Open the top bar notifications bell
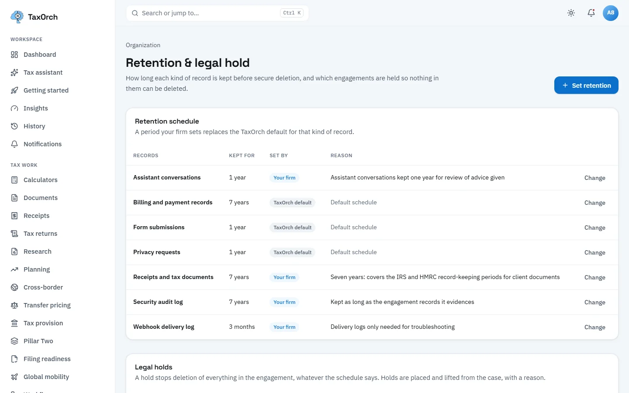629x393 pixels. tap(591, 13)
